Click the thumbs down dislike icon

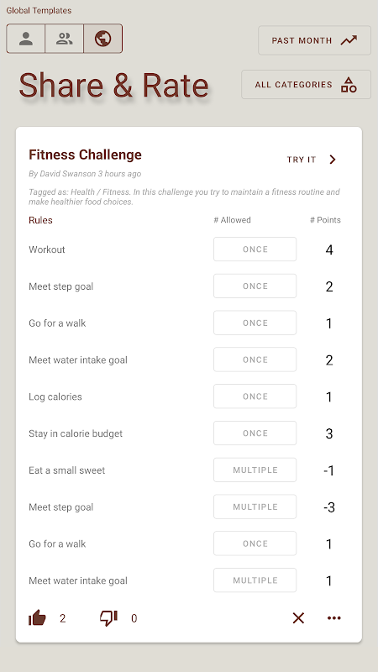click(108, 618)
